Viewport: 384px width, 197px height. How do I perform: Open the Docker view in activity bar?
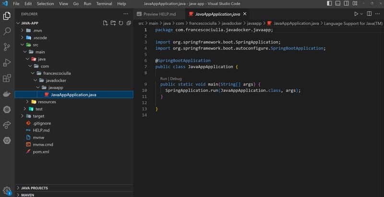pos(7,94)
